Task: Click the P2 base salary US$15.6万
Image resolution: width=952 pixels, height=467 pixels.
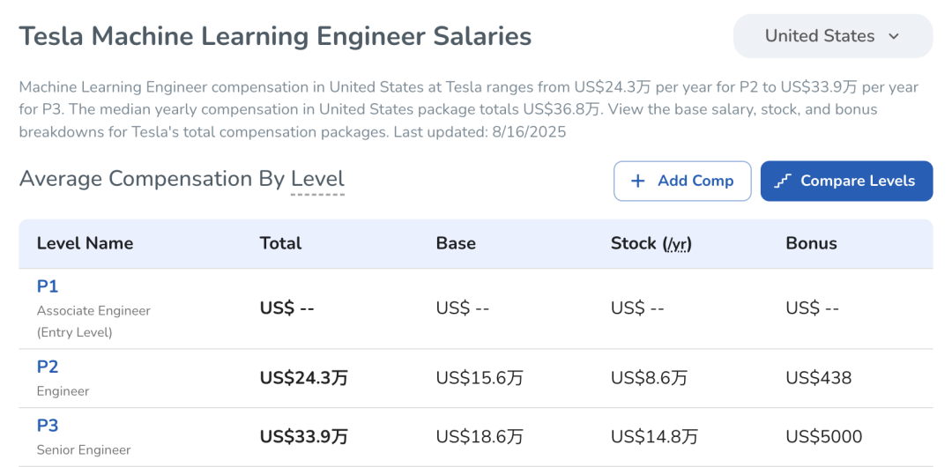Action: pyautogui.click(x=480, y=378)
